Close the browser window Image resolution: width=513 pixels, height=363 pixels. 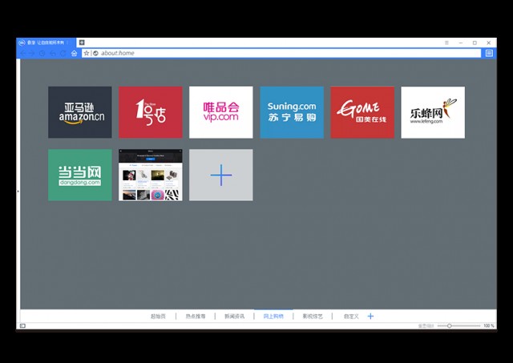488,42
